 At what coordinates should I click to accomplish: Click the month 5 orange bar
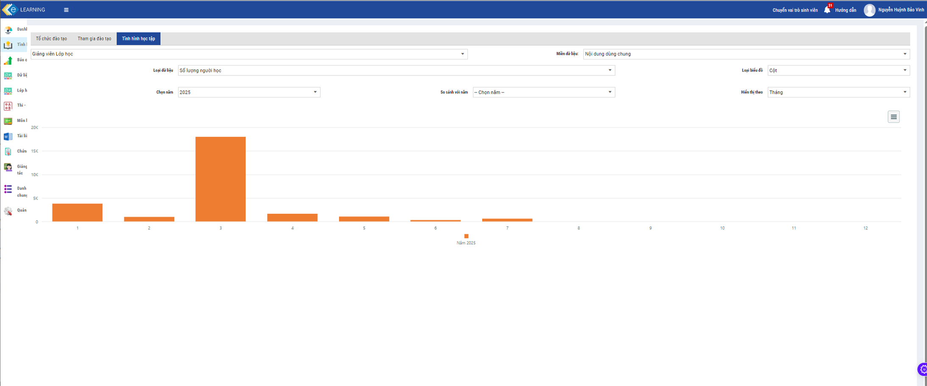coord(364,219)
